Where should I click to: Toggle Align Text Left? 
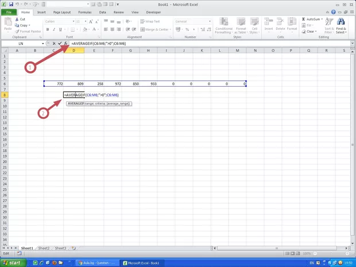pyautogui.click(x=106, y=29)
